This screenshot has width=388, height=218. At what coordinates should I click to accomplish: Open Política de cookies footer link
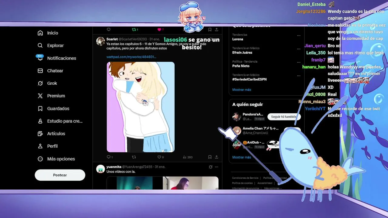(x=242, y=183)
